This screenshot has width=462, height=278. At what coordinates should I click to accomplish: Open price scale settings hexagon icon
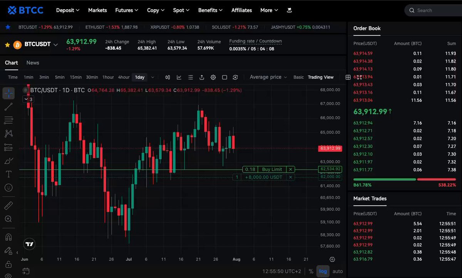(x=332, y=260)
